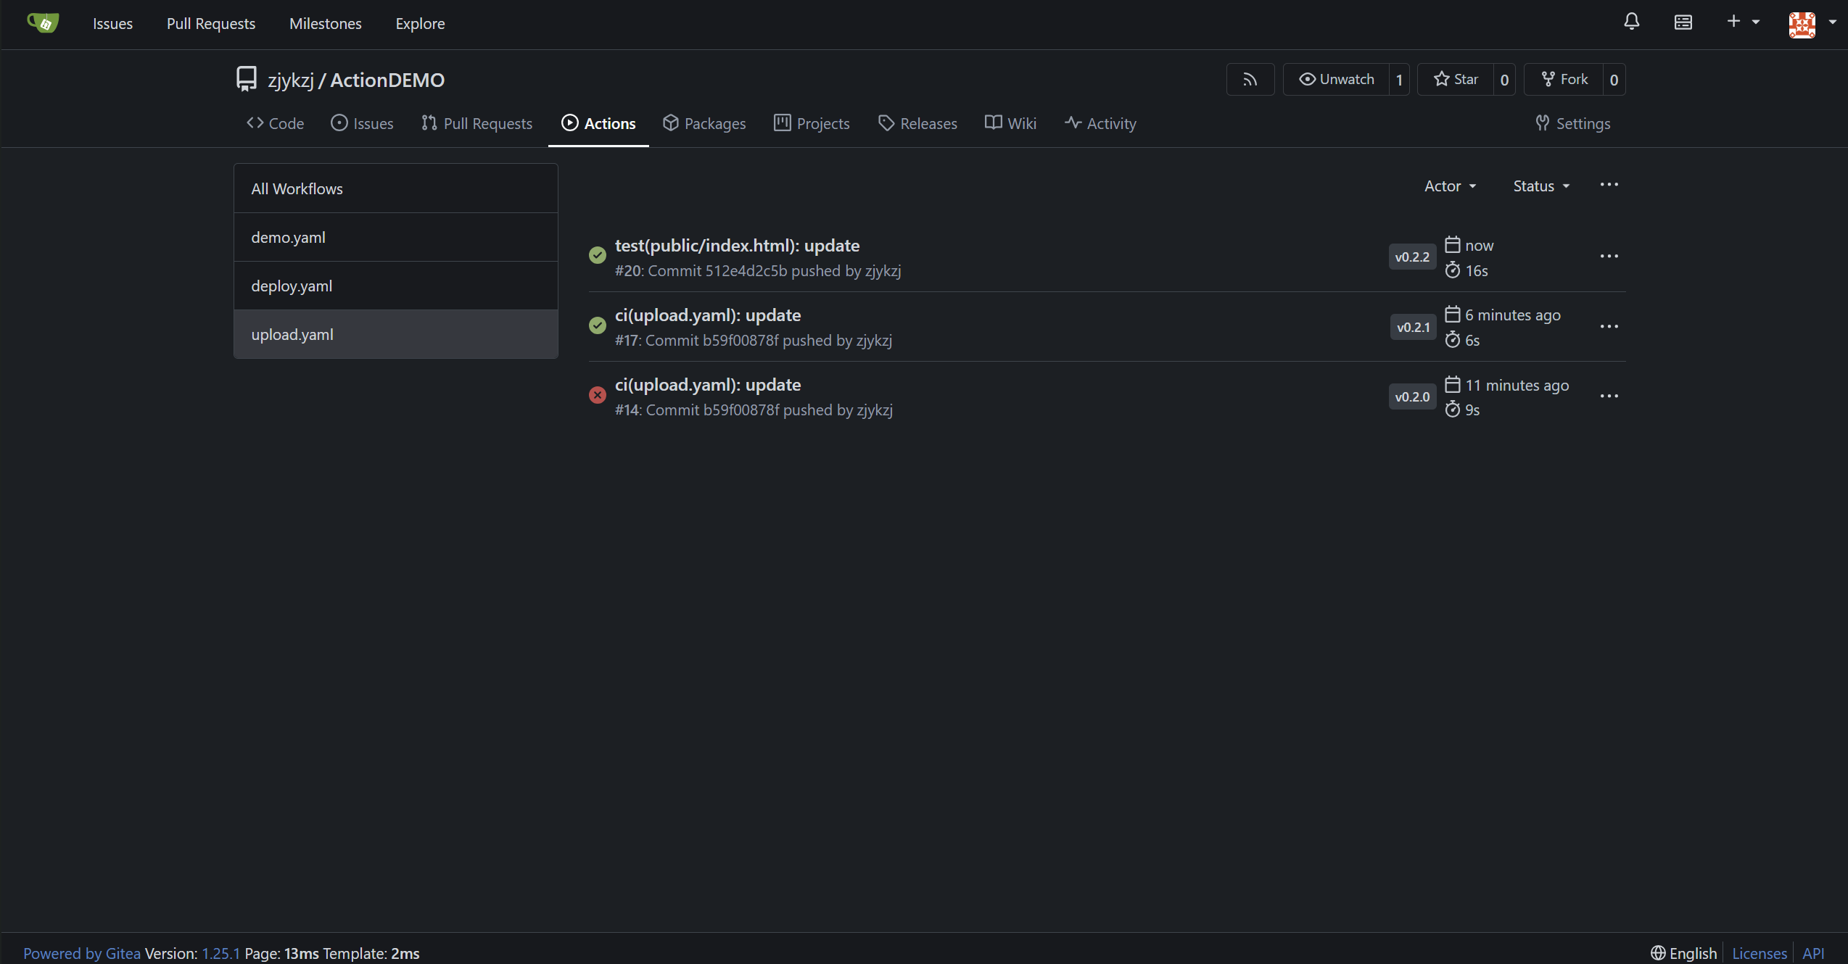Expand the Actor filter dropdown

pyautogui.click(x=1450, y=186)
